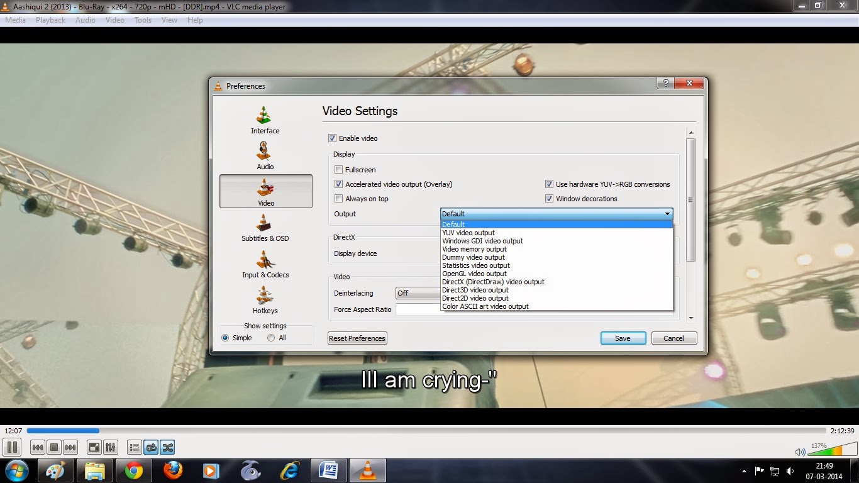Open Windows Media Player from the taskbar
Image resolution: width=859 pixels, height=483 pixels.
point(211,470)
